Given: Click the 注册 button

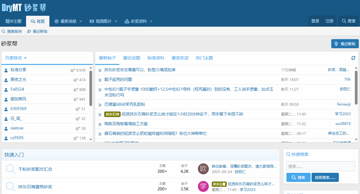Looking at the screenshot, I should click(329, 21).
